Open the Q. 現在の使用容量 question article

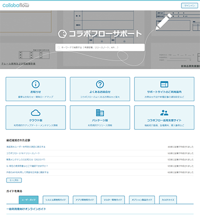click(27, 166)
